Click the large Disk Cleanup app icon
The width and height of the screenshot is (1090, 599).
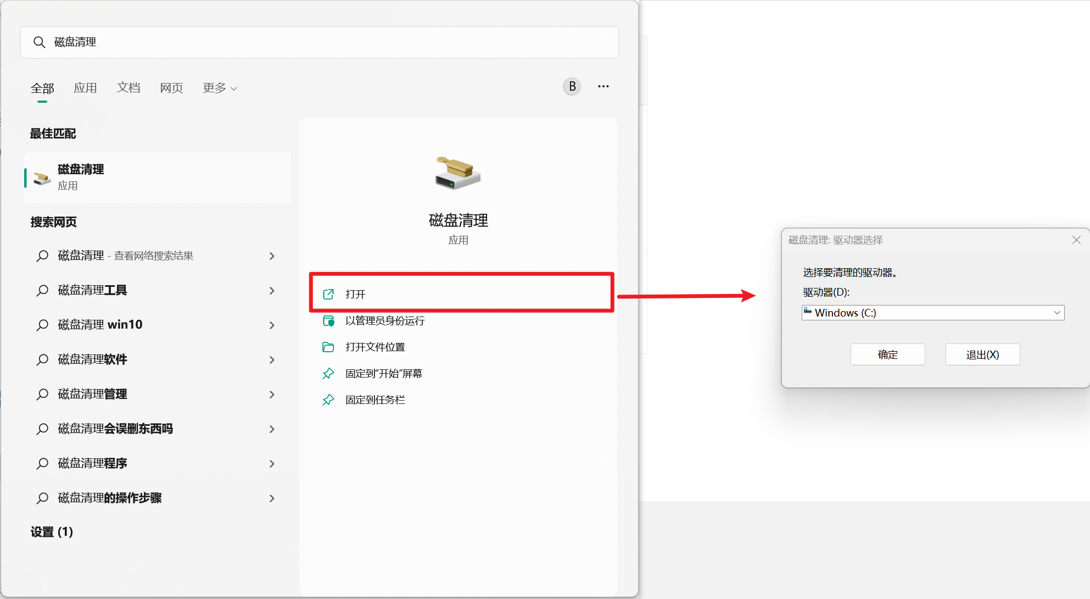pyautogui.click(x=457, y=173)
